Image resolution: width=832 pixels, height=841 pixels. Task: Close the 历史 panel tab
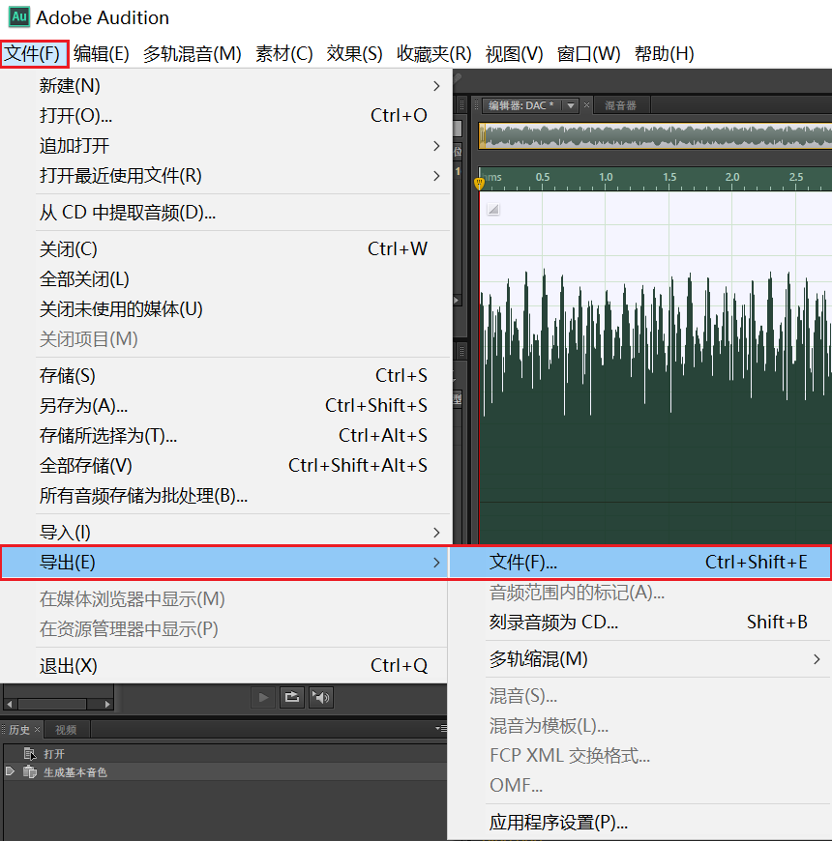point(37,730)
